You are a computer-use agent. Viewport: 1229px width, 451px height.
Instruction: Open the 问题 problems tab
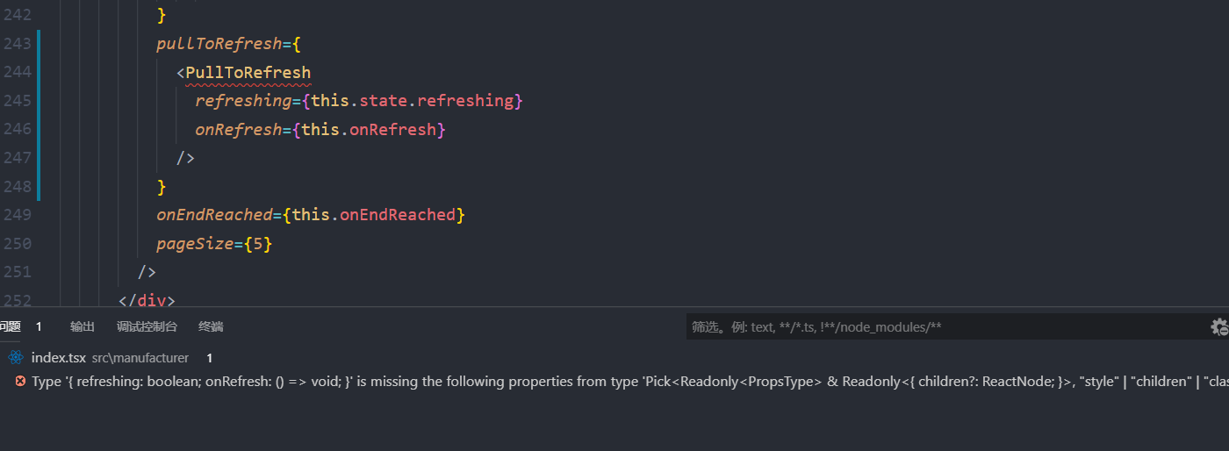tap(11, 326)
